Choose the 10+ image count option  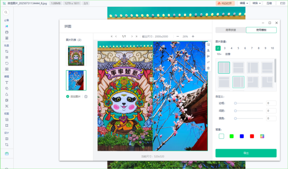coord(219,54)
